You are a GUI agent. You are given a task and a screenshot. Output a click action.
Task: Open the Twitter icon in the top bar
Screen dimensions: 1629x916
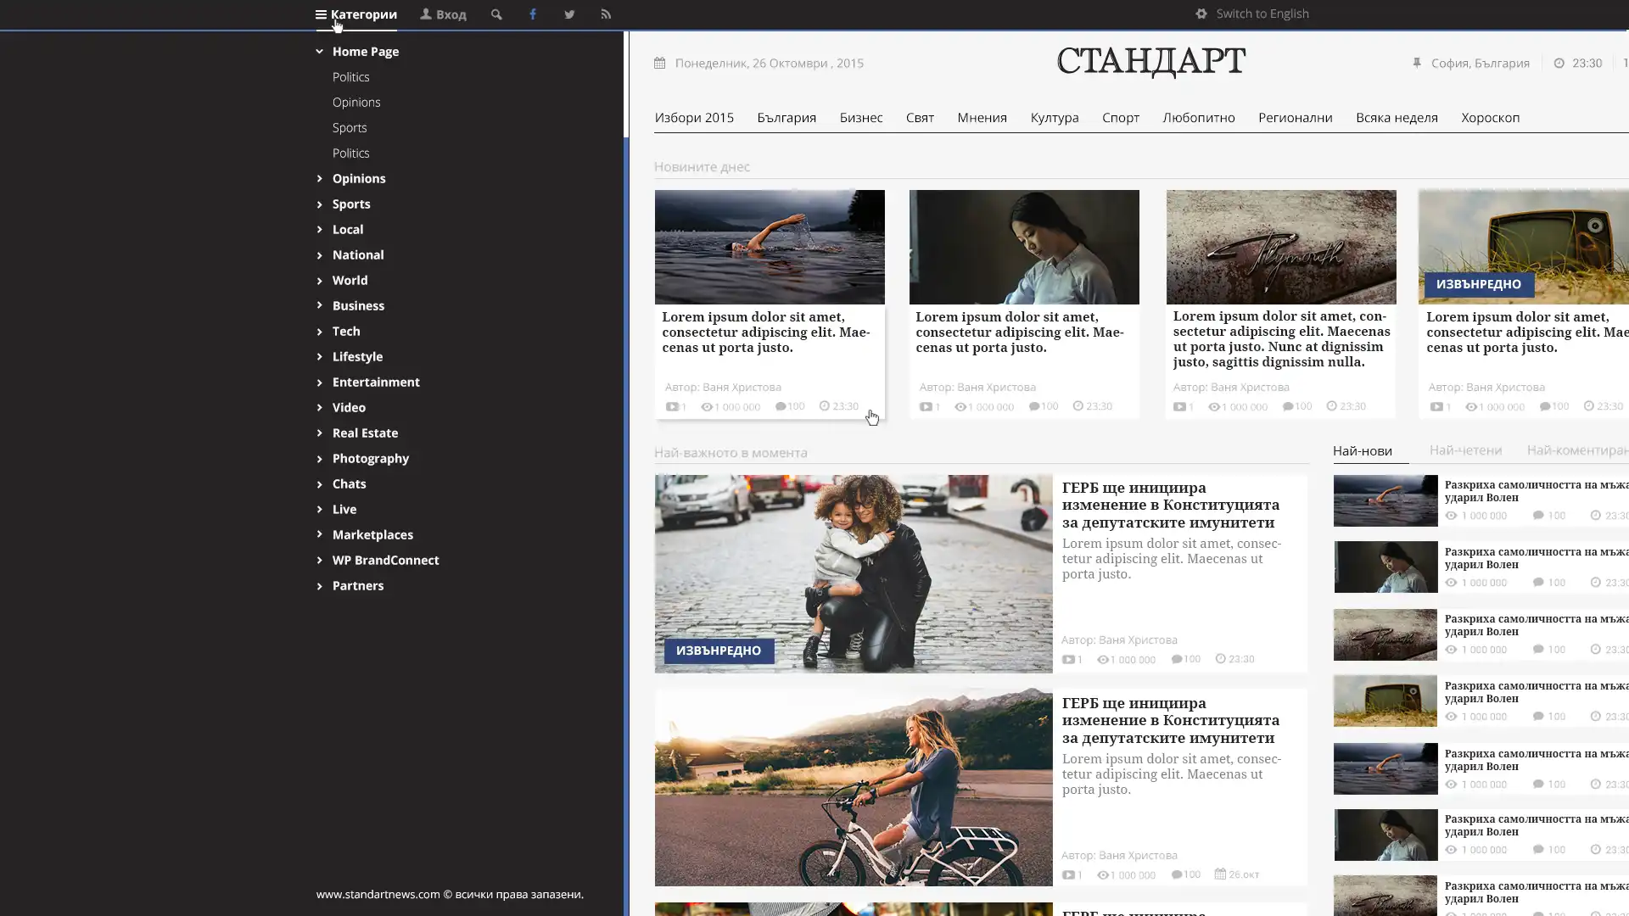coord(569,14)
